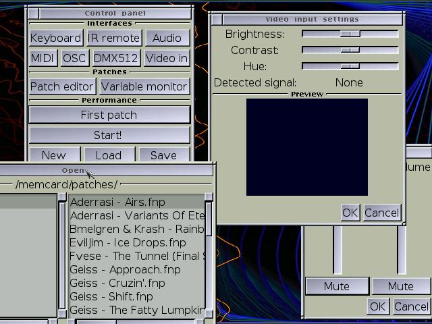Open the Patch editor
This screenshot has height=324, width=432.
pos(62,86)
